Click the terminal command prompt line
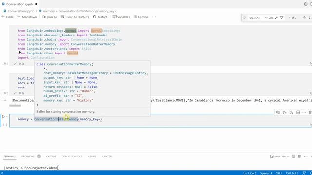The height and width of the screenshot is (175, 312). tap(31, 168)
